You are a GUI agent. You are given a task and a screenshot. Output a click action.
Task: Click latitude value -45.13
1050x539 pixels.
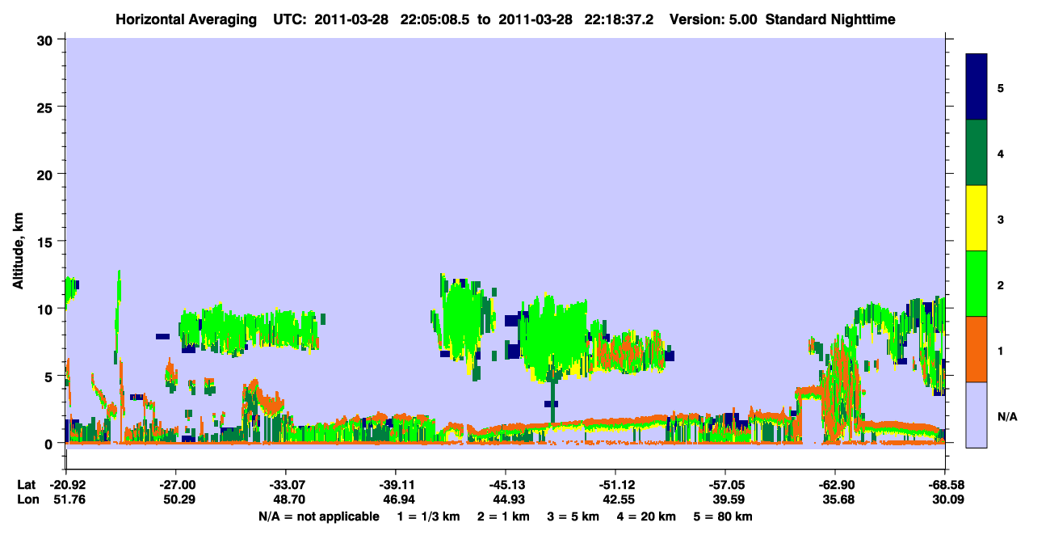[505, 485]
